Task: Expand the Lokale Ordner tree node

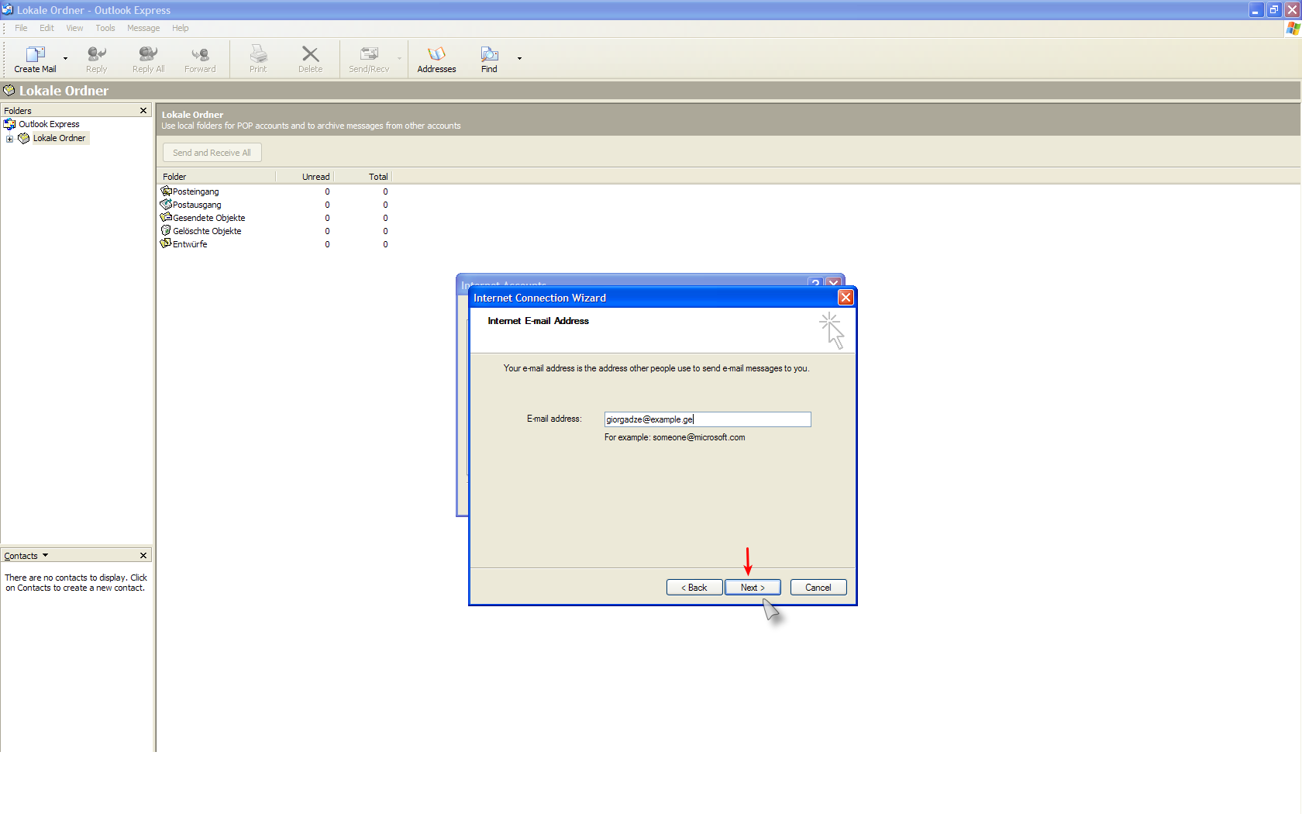Action: point(9,139)
